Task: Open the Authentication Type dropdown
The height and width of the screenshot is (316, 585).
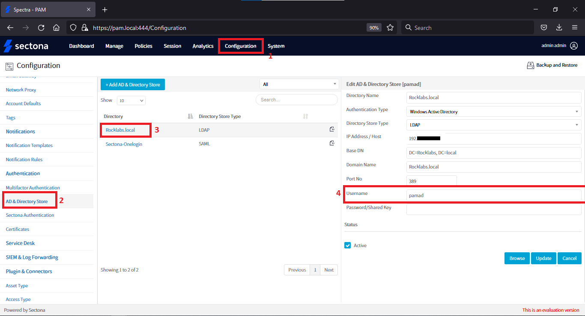Action: (x=493, y=112)
